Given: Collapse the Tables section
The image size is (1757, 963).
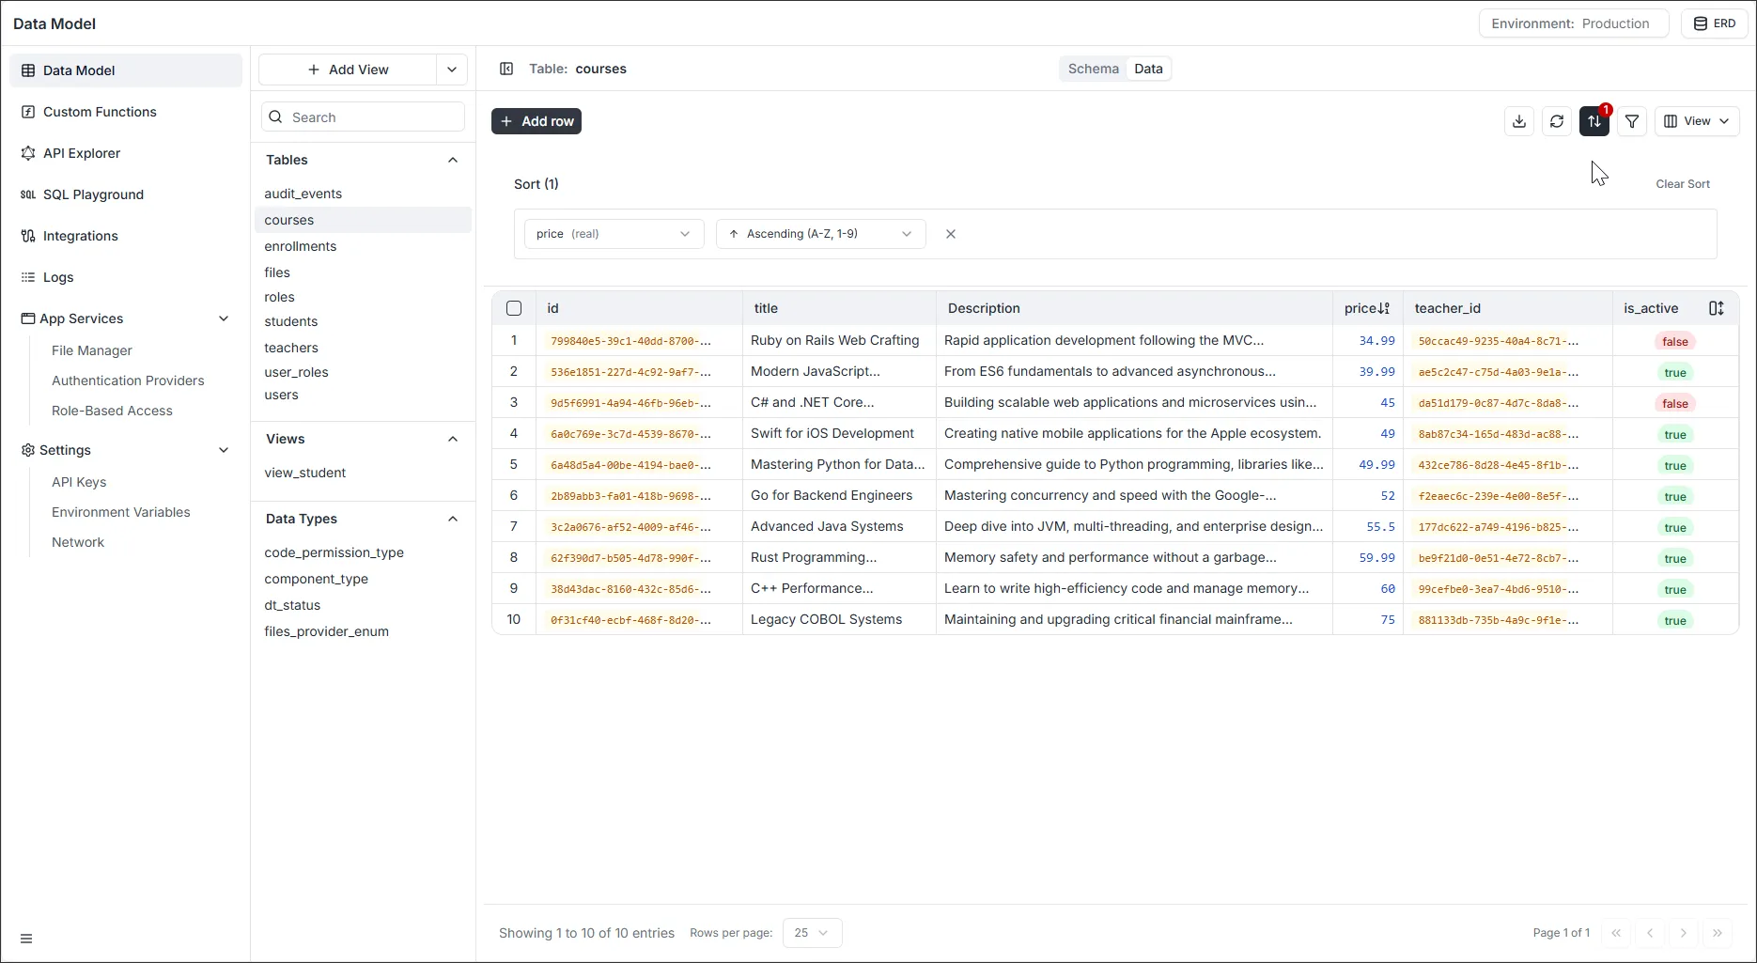Looking at the screenshot, I should pos(453,160).
